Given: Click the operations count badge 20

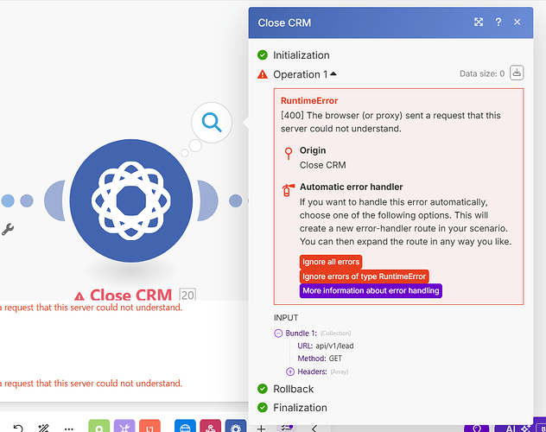Looking at the screenshot, I should tap(187, 295).
